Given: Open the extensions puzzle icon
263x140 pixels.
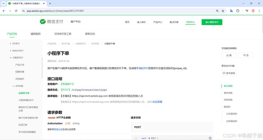Looking at the screenshot, I should click(x=238, y=11).
